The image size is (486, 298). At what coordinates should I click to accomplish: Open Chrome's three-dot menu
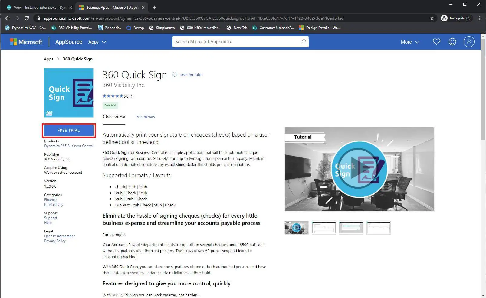(x=479, y=18)
